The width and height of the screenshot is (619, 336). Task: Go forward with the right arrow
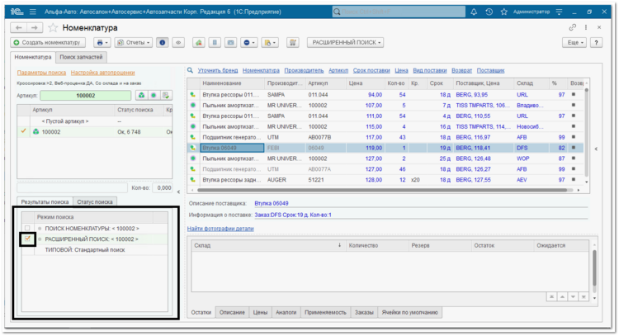(35, 27)
